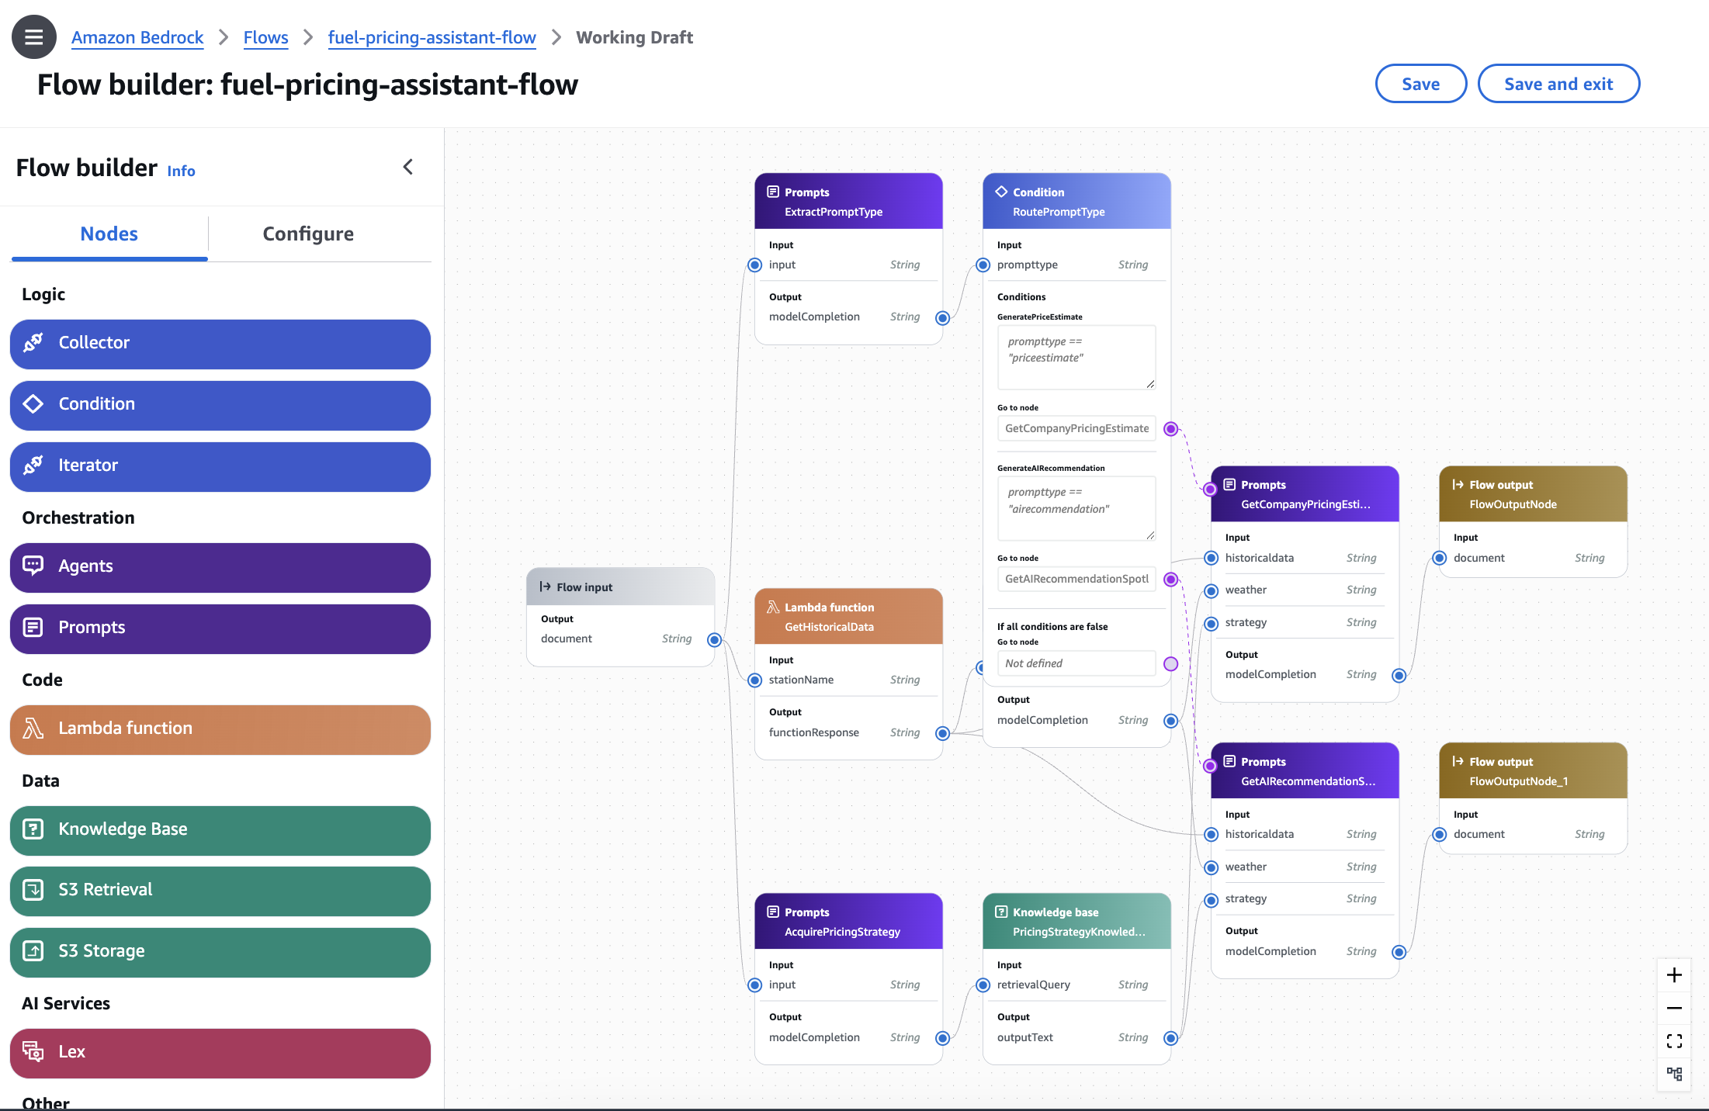1709x1111 pixels.
Task: Click the Save button
Action: click(1420, 84)
